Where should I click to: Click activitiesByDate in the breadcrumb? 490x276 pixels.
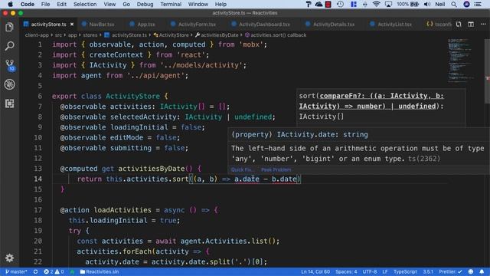pos(217,35)
